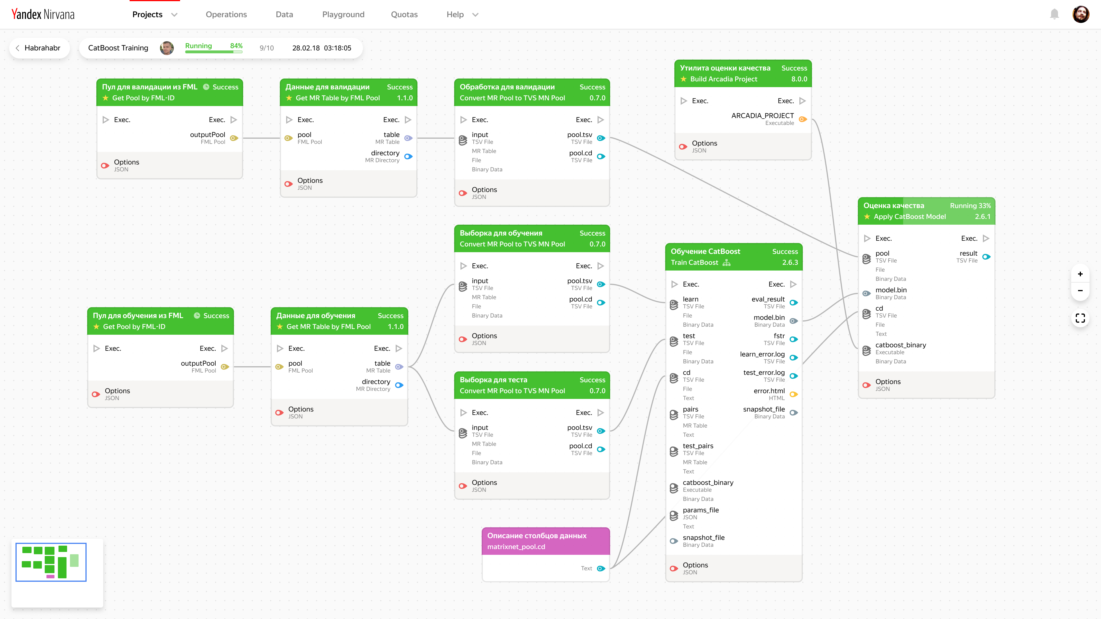Click the CatBoost Training workflow title

coord(118,48)
